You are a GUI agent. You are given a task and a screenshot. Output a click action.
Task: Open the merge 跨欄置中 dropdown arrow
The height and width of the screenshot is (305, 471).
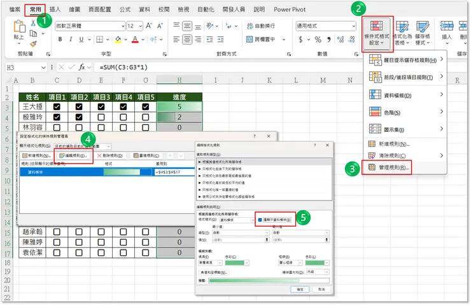click(284, 39)
